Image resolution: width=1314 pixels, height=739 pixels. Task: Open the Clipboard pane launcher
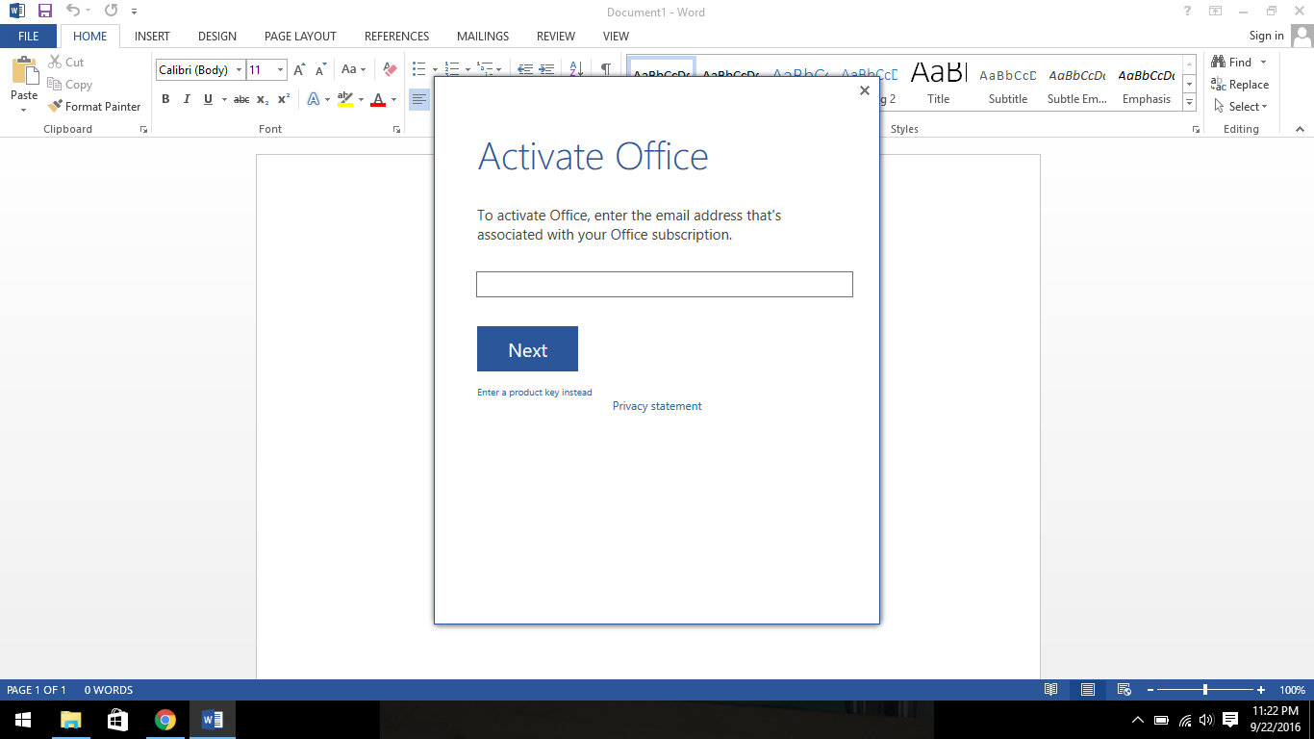click(x=143, y=129)
